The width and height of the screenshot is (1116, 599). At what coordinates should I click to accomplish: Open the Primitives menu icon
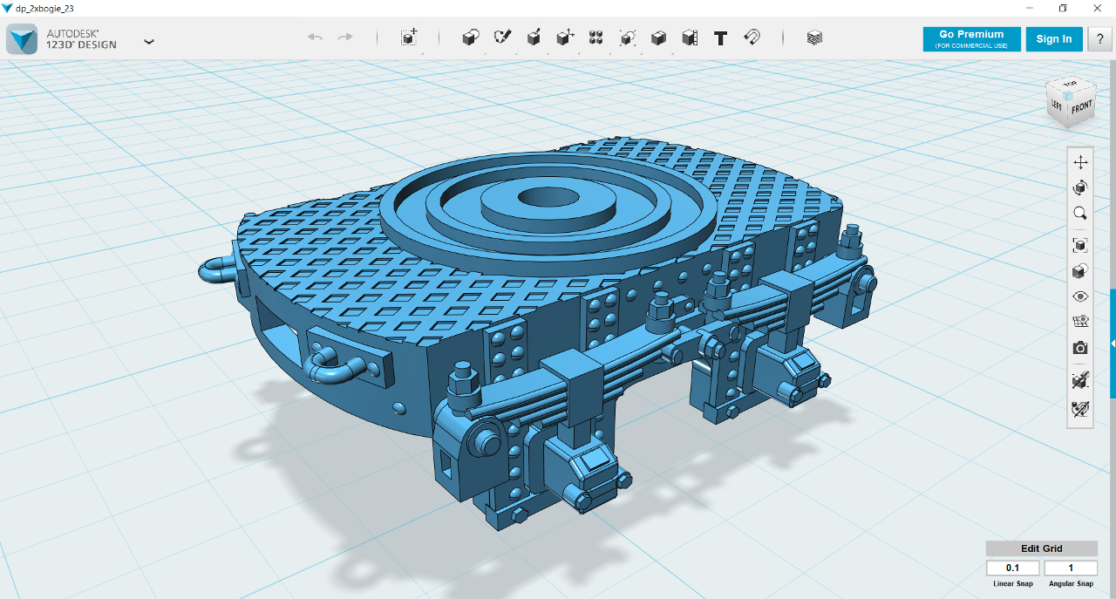coord(471,37)
